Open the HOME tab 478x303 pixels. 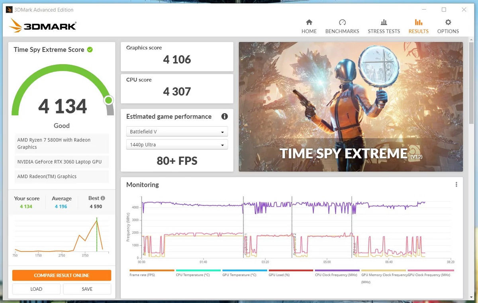point(309,27)
